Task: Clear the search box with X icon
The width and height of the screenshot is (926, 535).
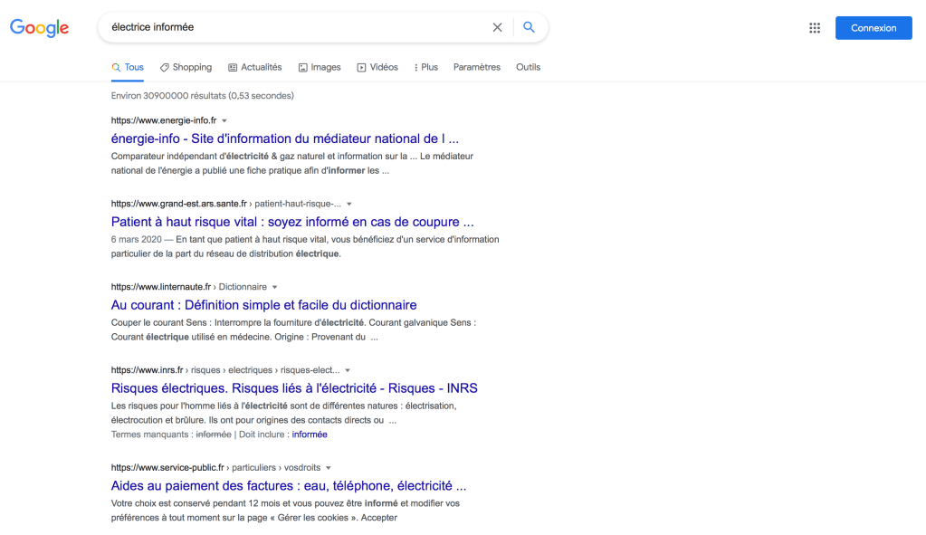Action: point(497,27)
